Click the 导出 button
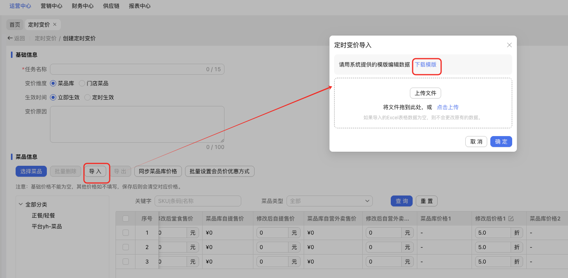Image resolution: width=568 pixels, height=278 pixels. (x=120, y=171)
